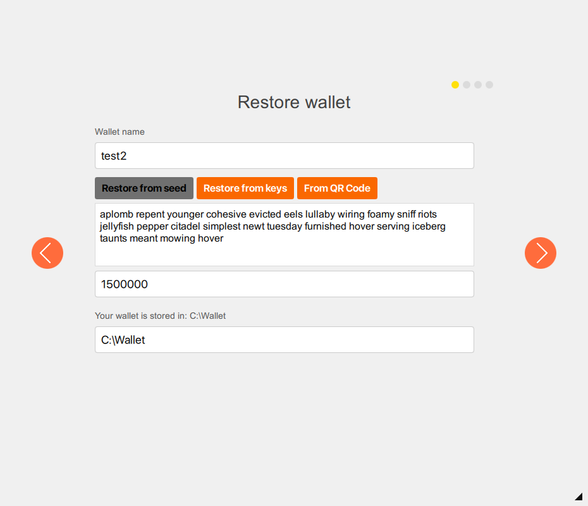Click the Wallet name label
Viewport: 588px width, 506px height.
[119, 132]
